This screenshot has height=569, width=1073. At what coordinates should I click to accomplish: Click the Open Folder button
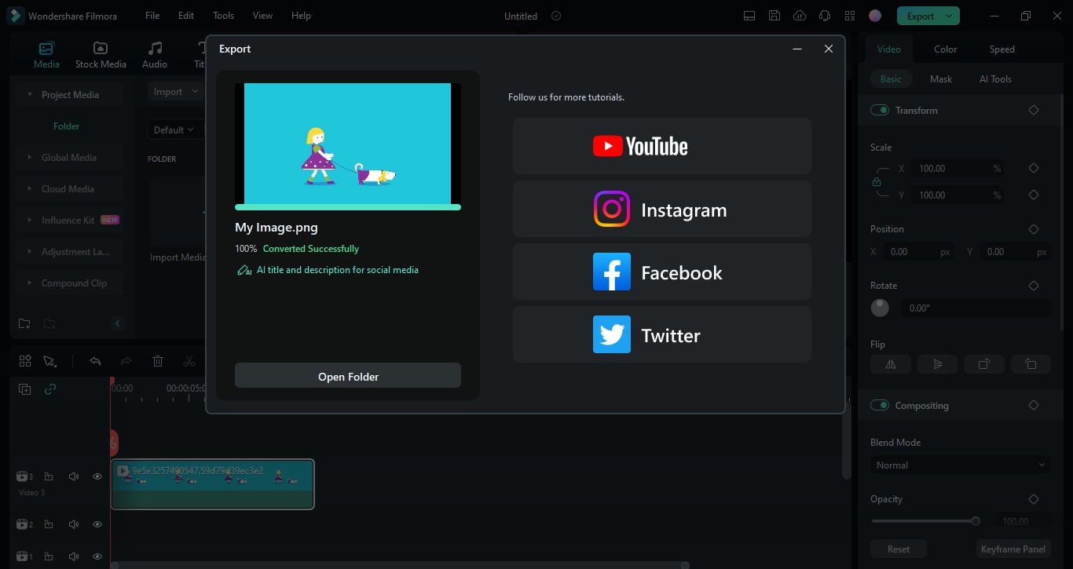coord(348,376)
